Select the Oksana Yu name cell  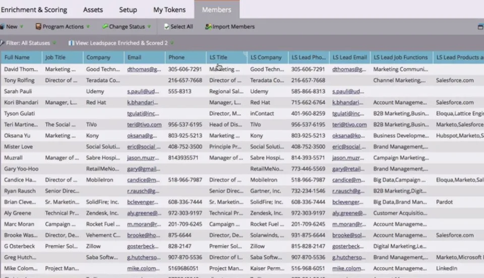[17, 135]
